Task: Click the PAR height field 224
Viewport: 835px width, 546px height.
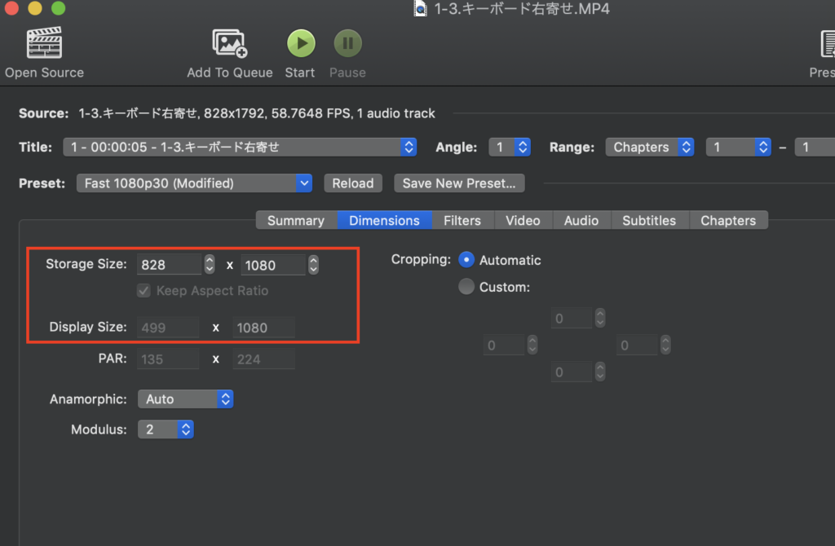Action: (x=263, y=359)
